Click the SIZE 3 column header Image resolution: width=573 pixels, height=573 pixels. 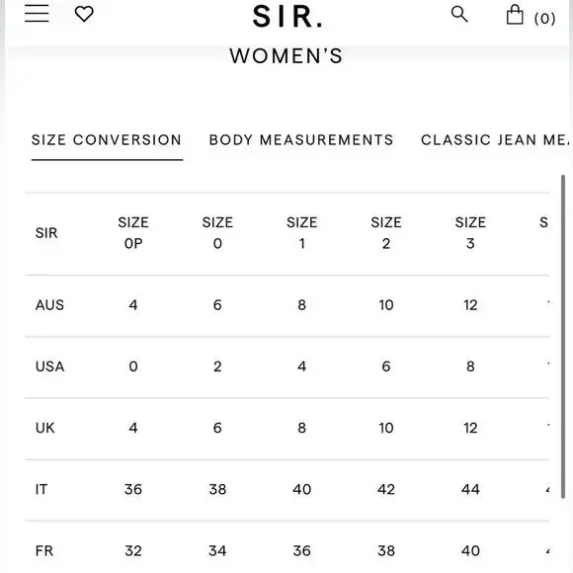coord(470,233)
